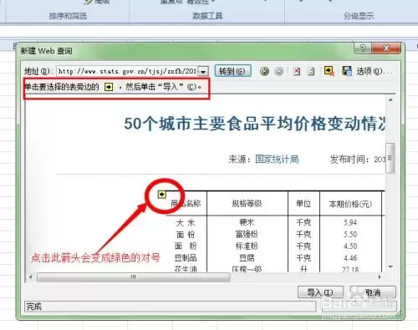
Task: Click the Forward navigation arrow icon
Action: click(278, 71)
